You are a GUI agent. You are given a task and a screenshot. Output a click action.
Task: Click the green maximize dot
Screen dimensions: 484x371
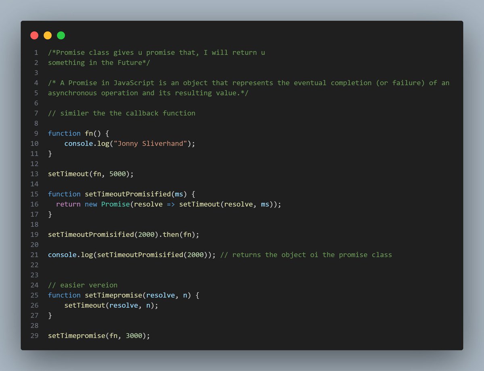pos(61,35)
